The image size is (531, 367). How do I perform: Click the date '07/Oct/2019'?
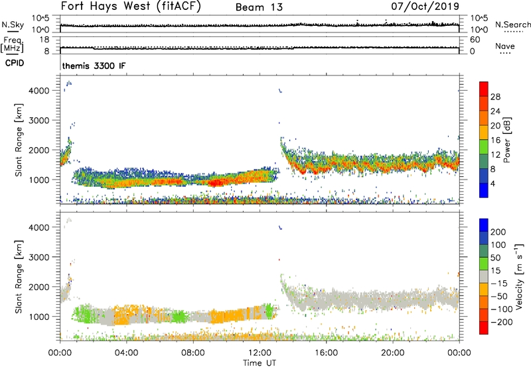pos(425,7)
